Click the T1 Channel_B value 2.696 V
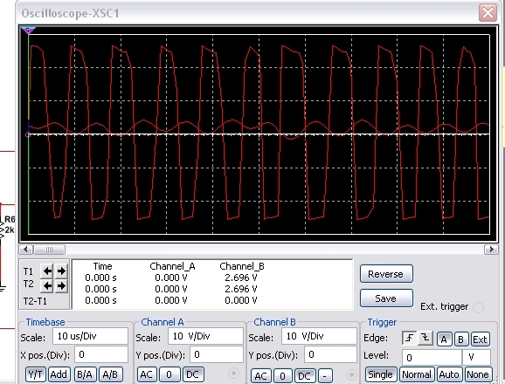 (x=241, y=278)
